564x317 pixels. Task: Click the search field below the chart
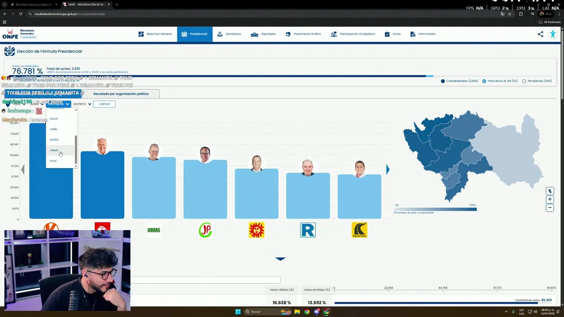(x=205, y=280)
